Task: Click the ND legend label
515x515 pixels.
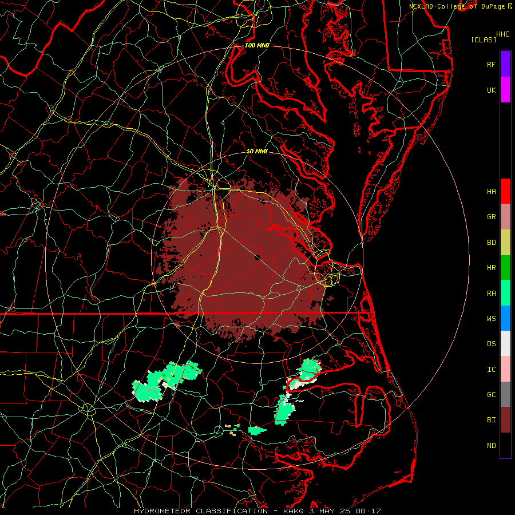Action: [x=491, y=446]
